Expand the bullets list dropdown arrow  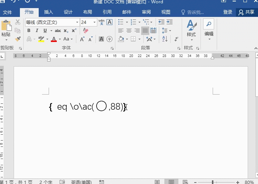127,22
